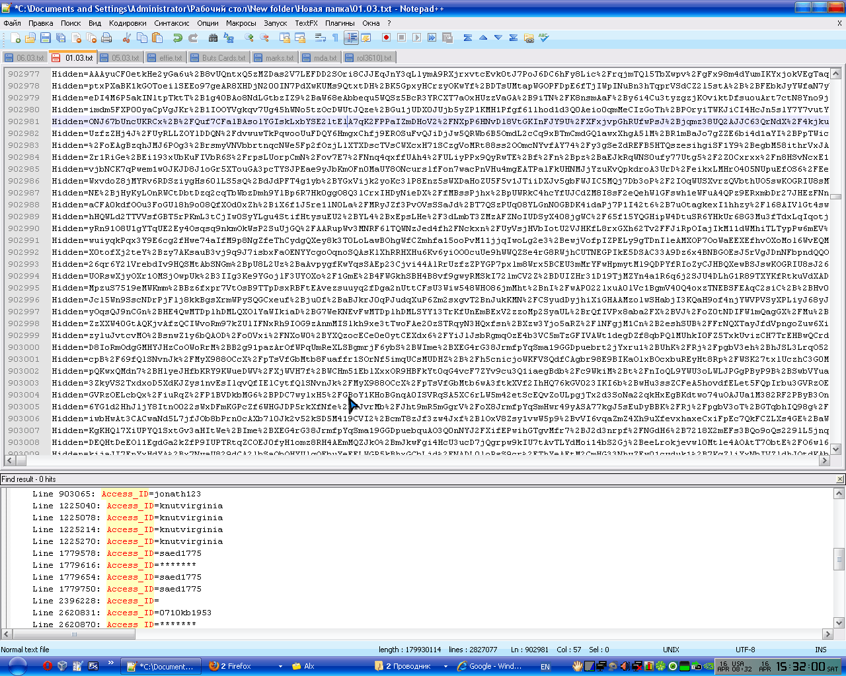Click the editor horizontal scroll right arrow

tap(824, 460)
